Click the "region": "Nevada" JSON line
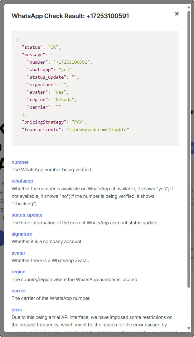 pyautogui.click(x=51, y=100)
